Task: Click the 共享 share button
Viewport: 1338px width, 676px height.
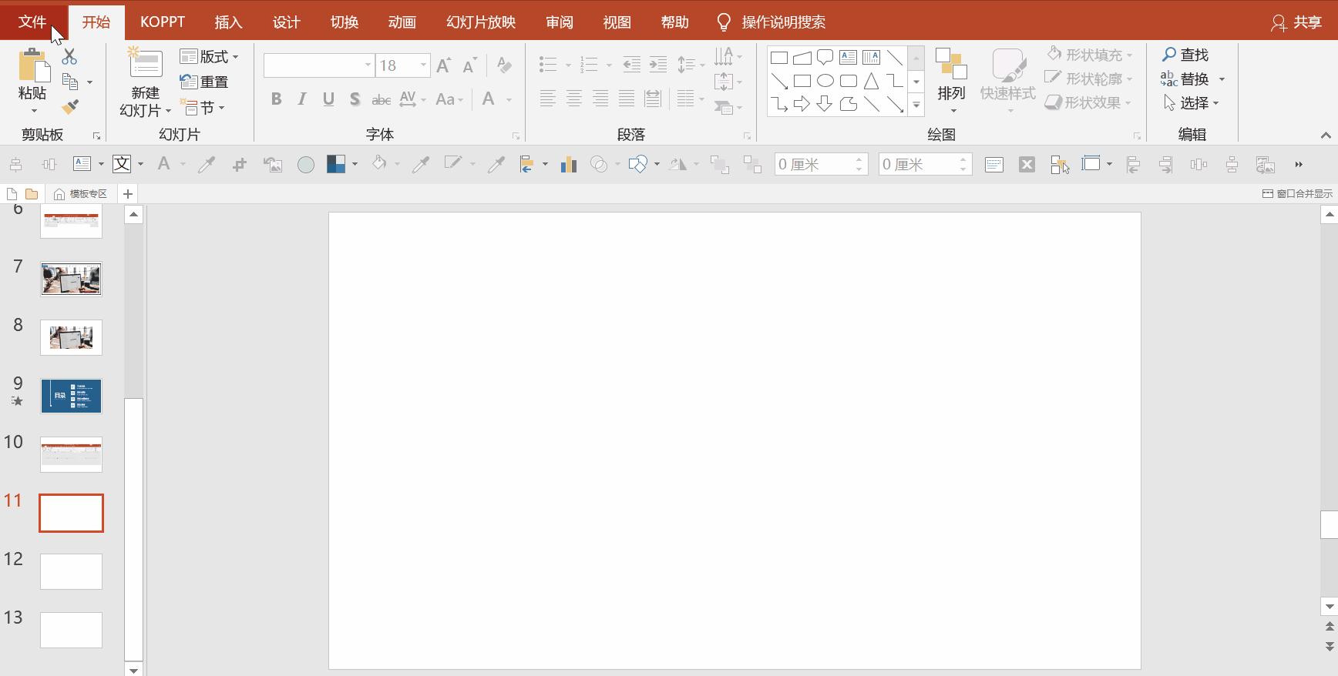Action: pos(1297,22)
